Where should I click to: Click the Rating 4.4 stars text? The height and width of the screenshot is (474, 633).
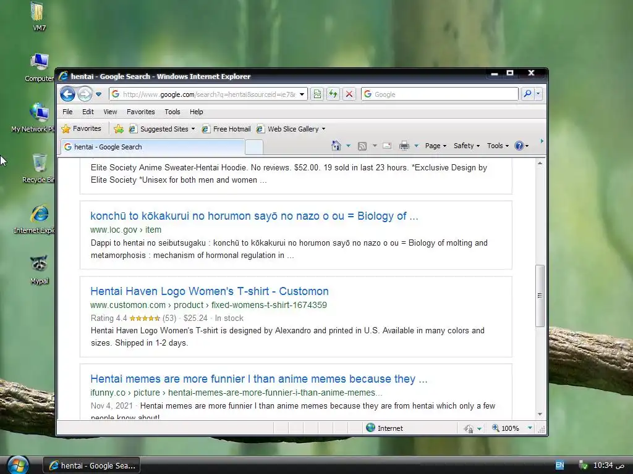click(134, 318)
